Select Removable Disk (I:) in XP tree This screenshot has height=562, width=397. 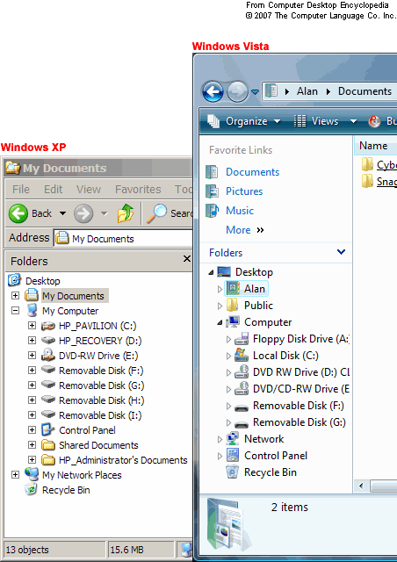tap(100, 415)
